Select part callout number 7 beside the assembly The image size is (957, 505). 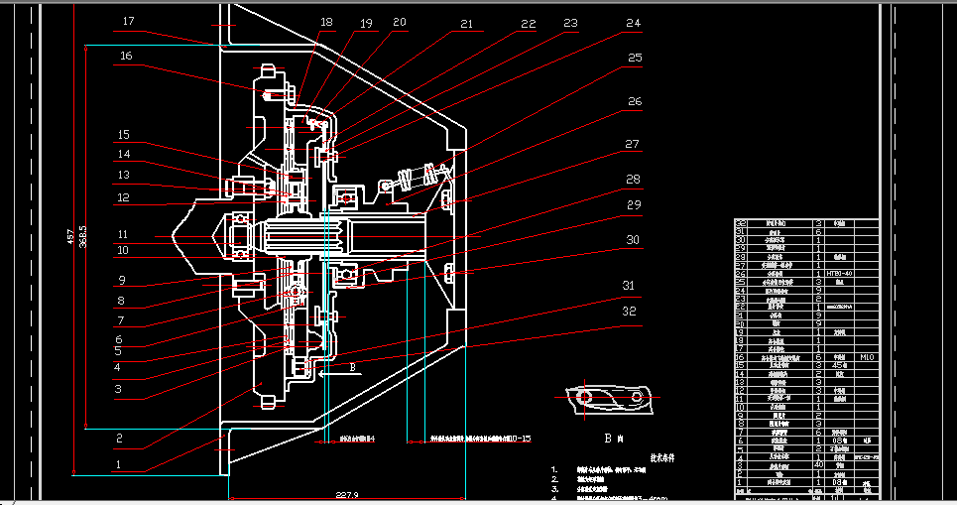[121, 320]
